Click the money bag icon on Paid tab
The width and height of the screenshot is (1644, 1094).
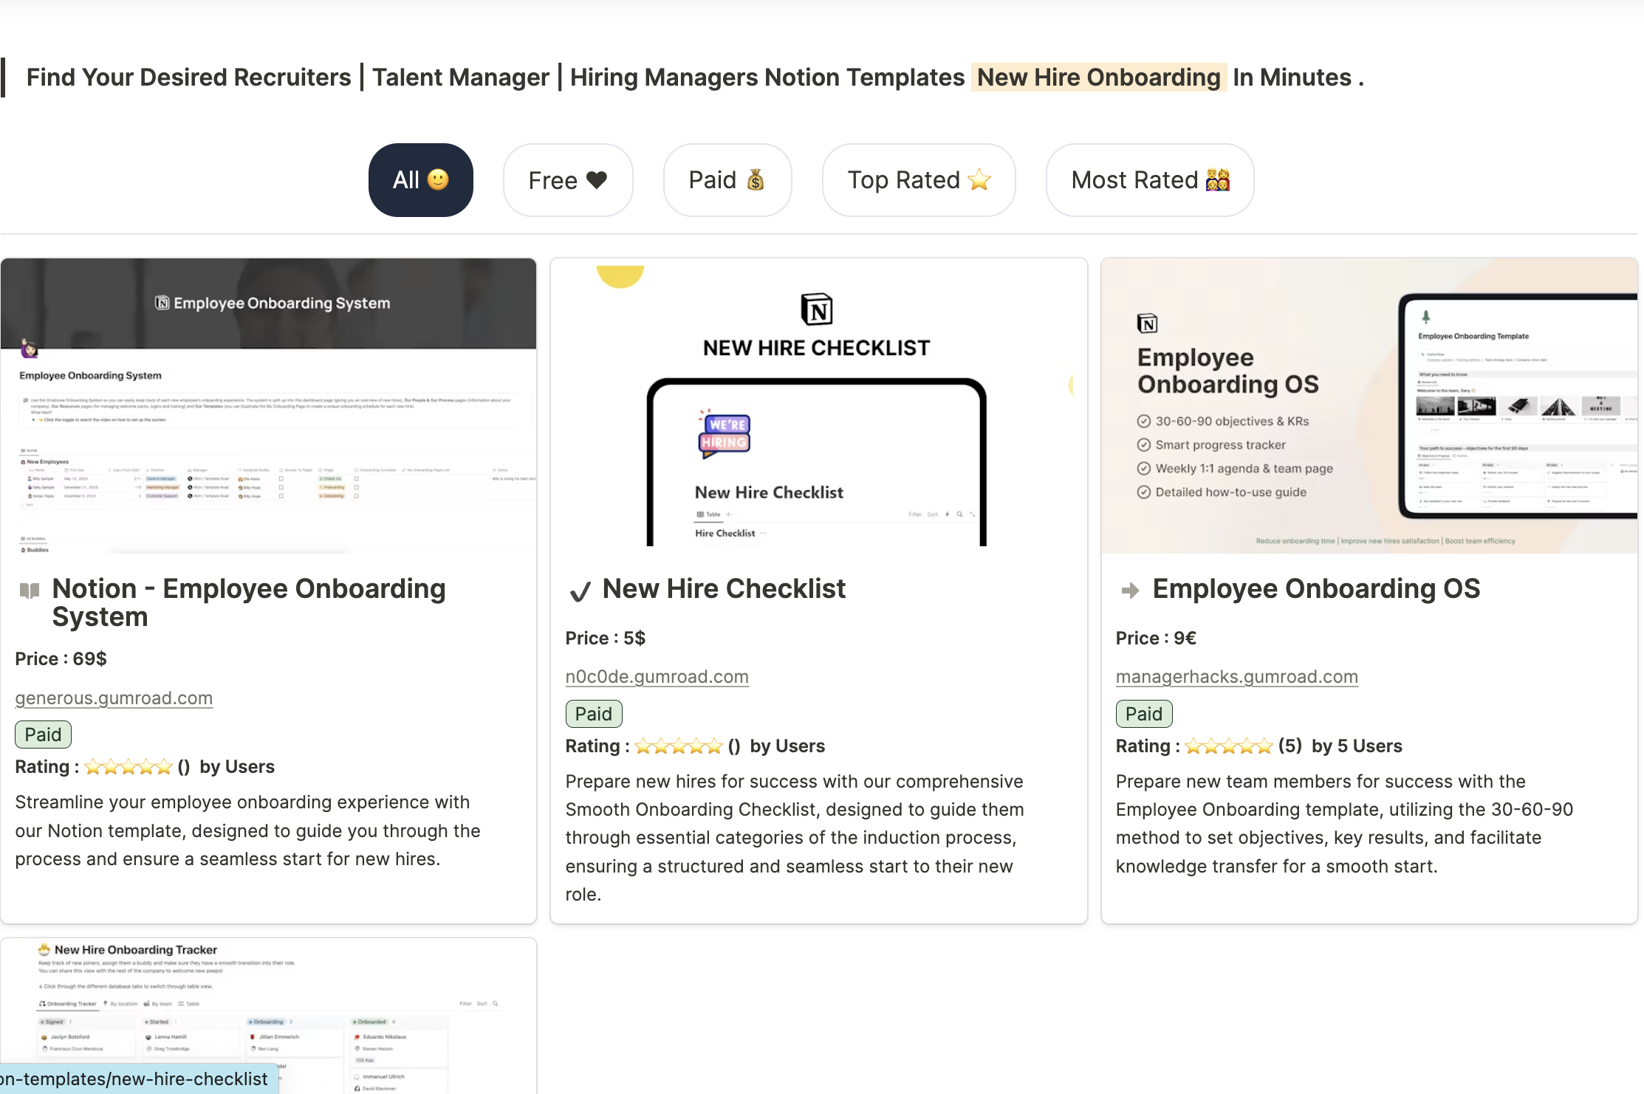coord(755,180)
